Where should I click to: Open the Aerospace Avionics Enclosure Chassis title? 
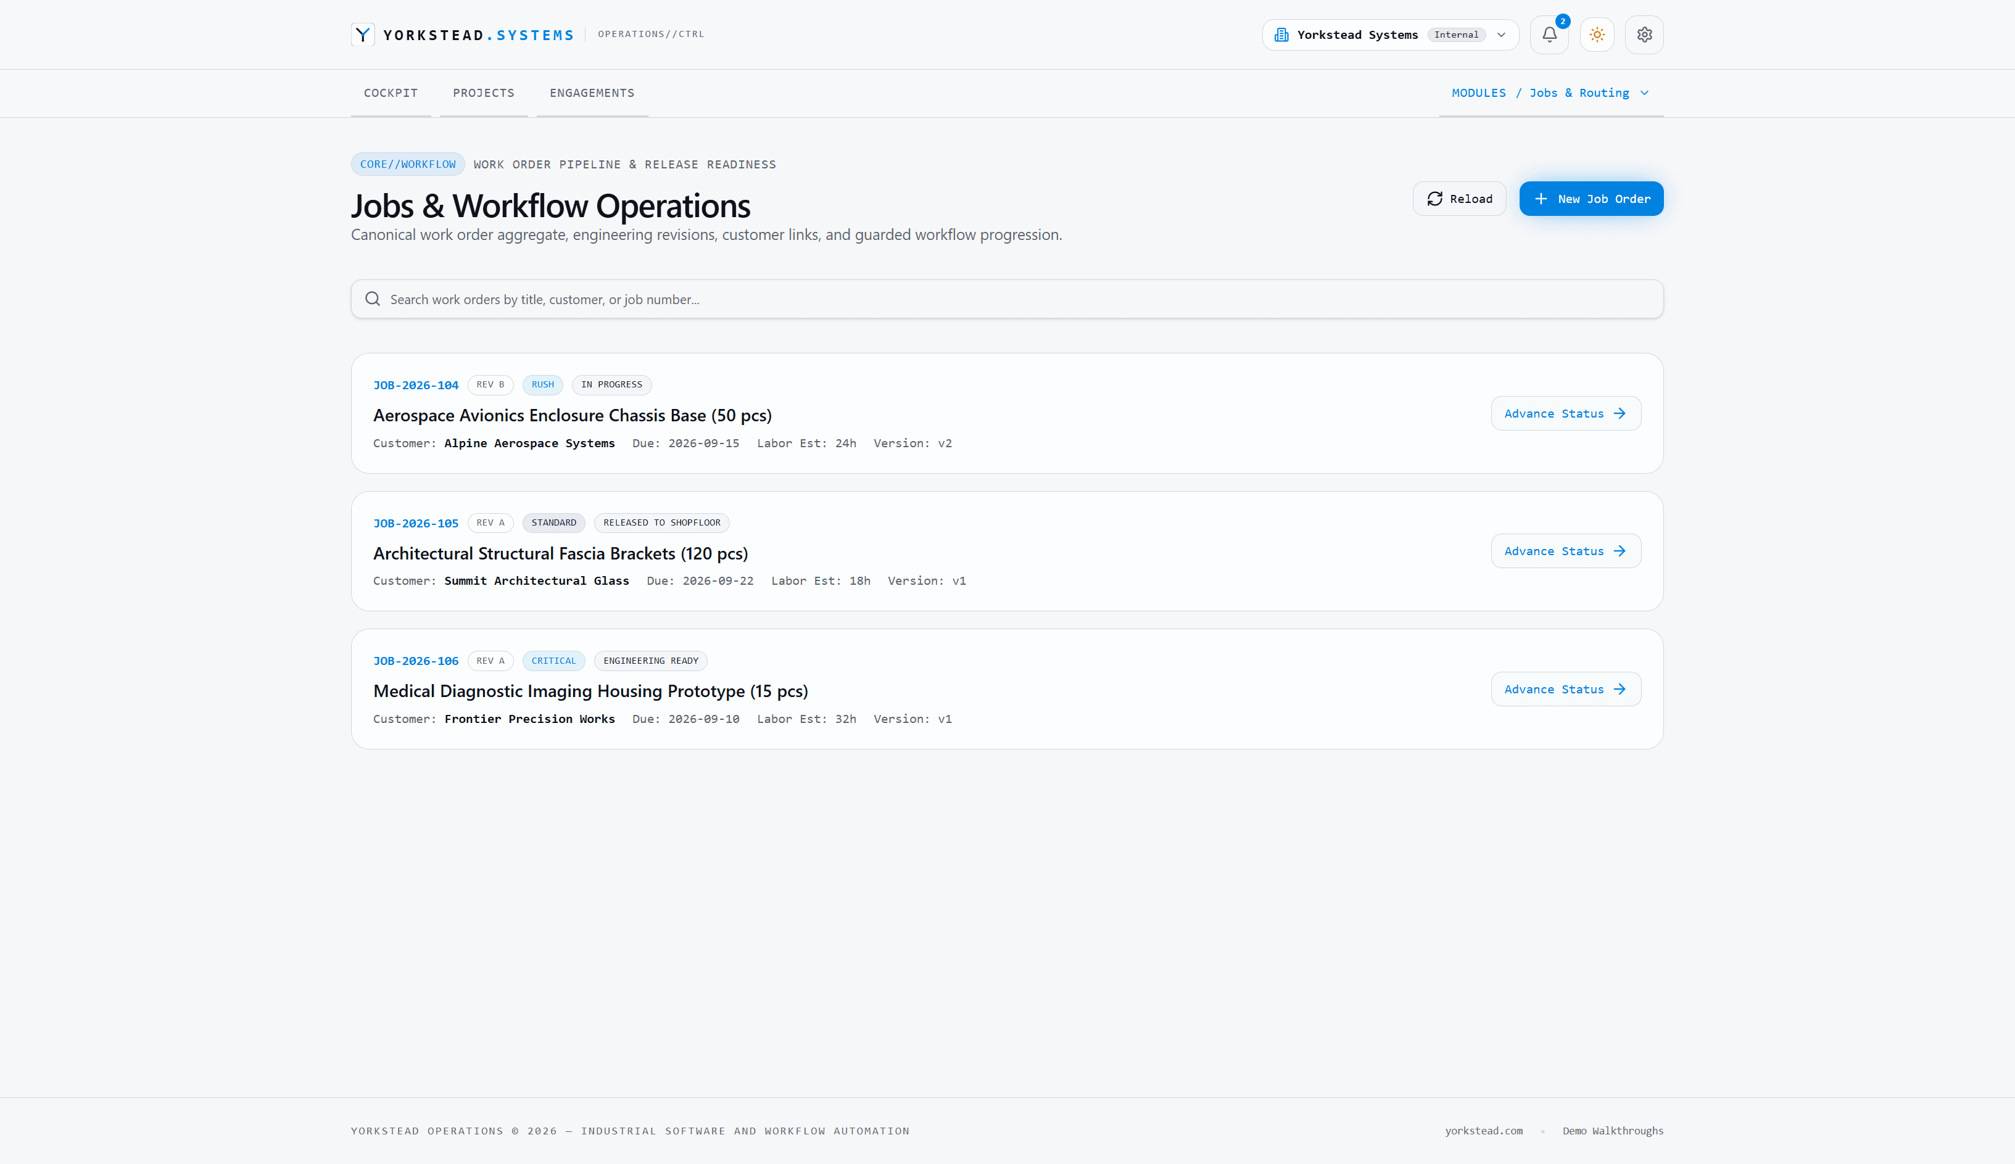pos(573,415)
